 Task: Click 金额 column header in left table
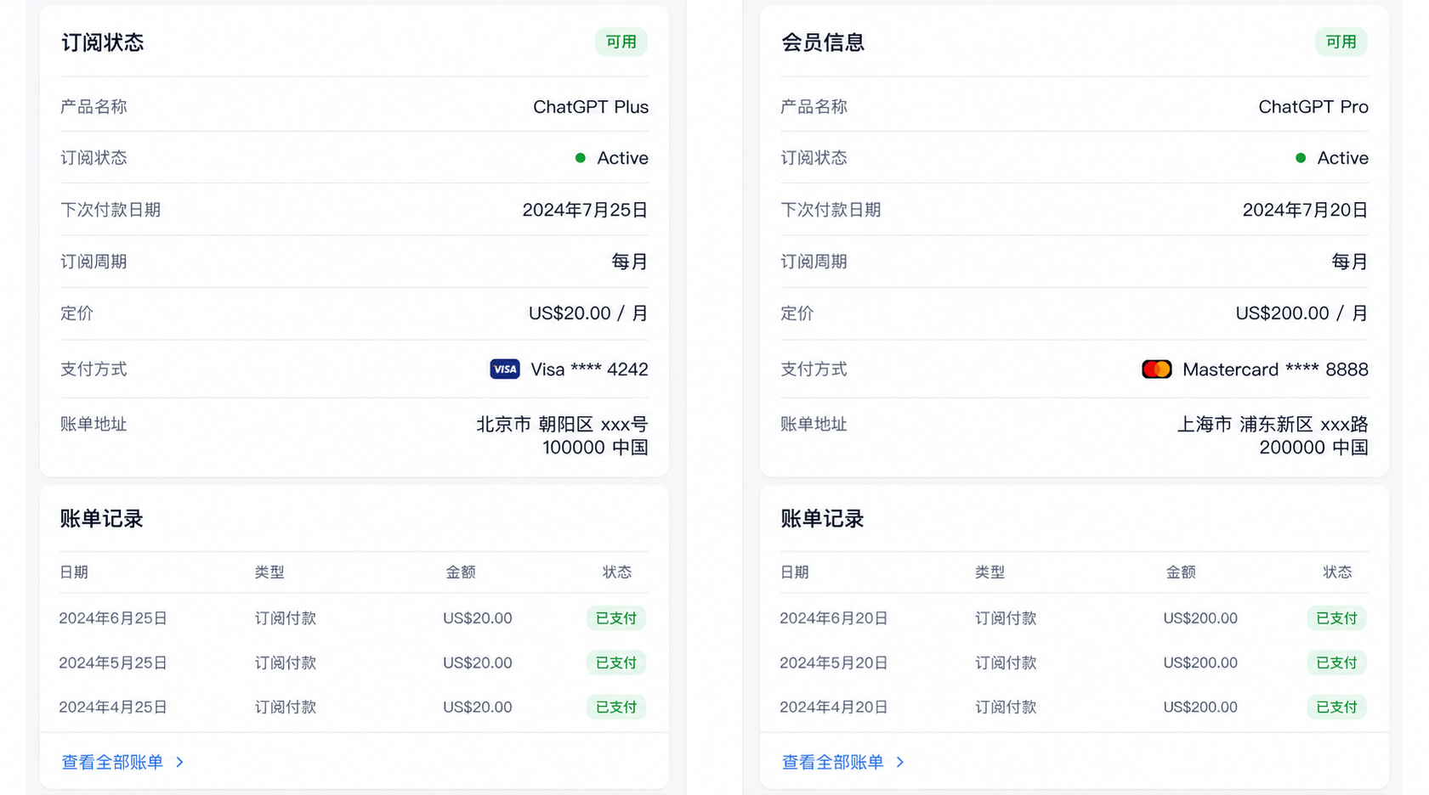click(461, 572)
